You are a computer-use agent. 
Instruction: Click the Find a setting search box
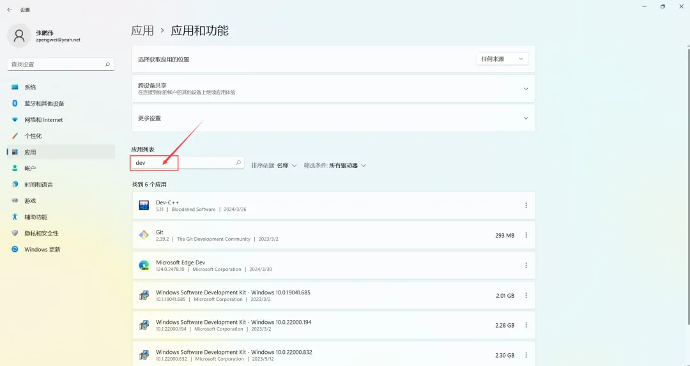(61, 65)
